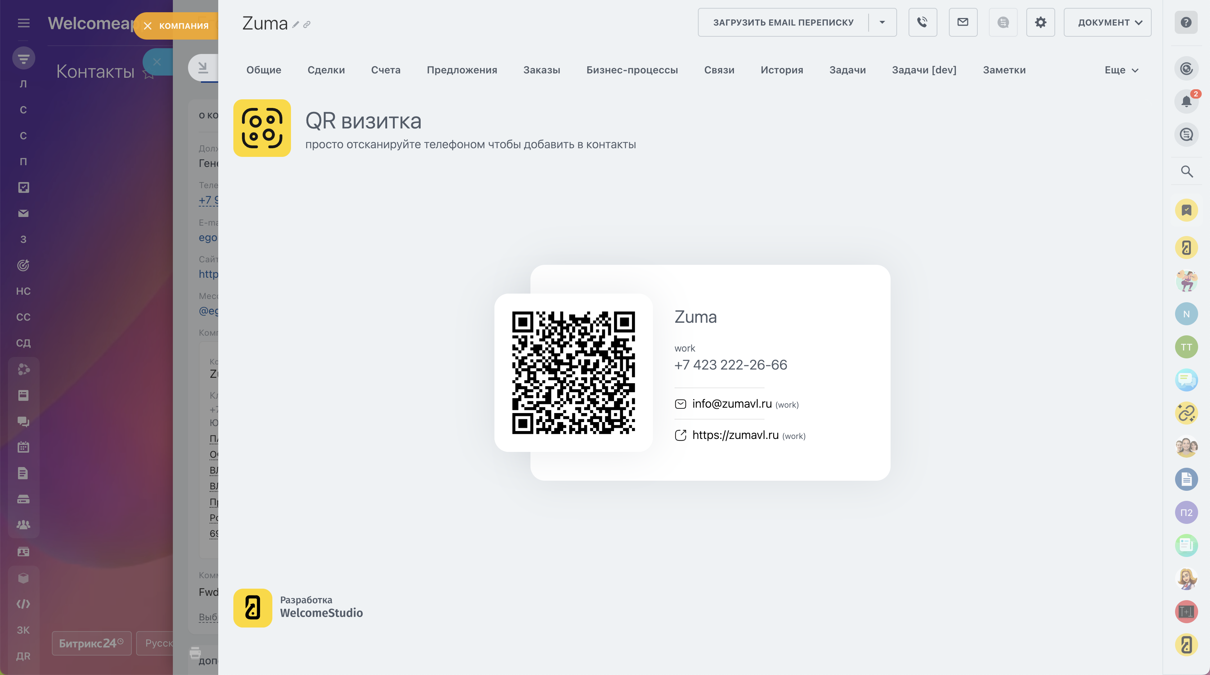The image size is (1210, 675).
Task: Open settings via the gear icon
Action: point(1040,22)
